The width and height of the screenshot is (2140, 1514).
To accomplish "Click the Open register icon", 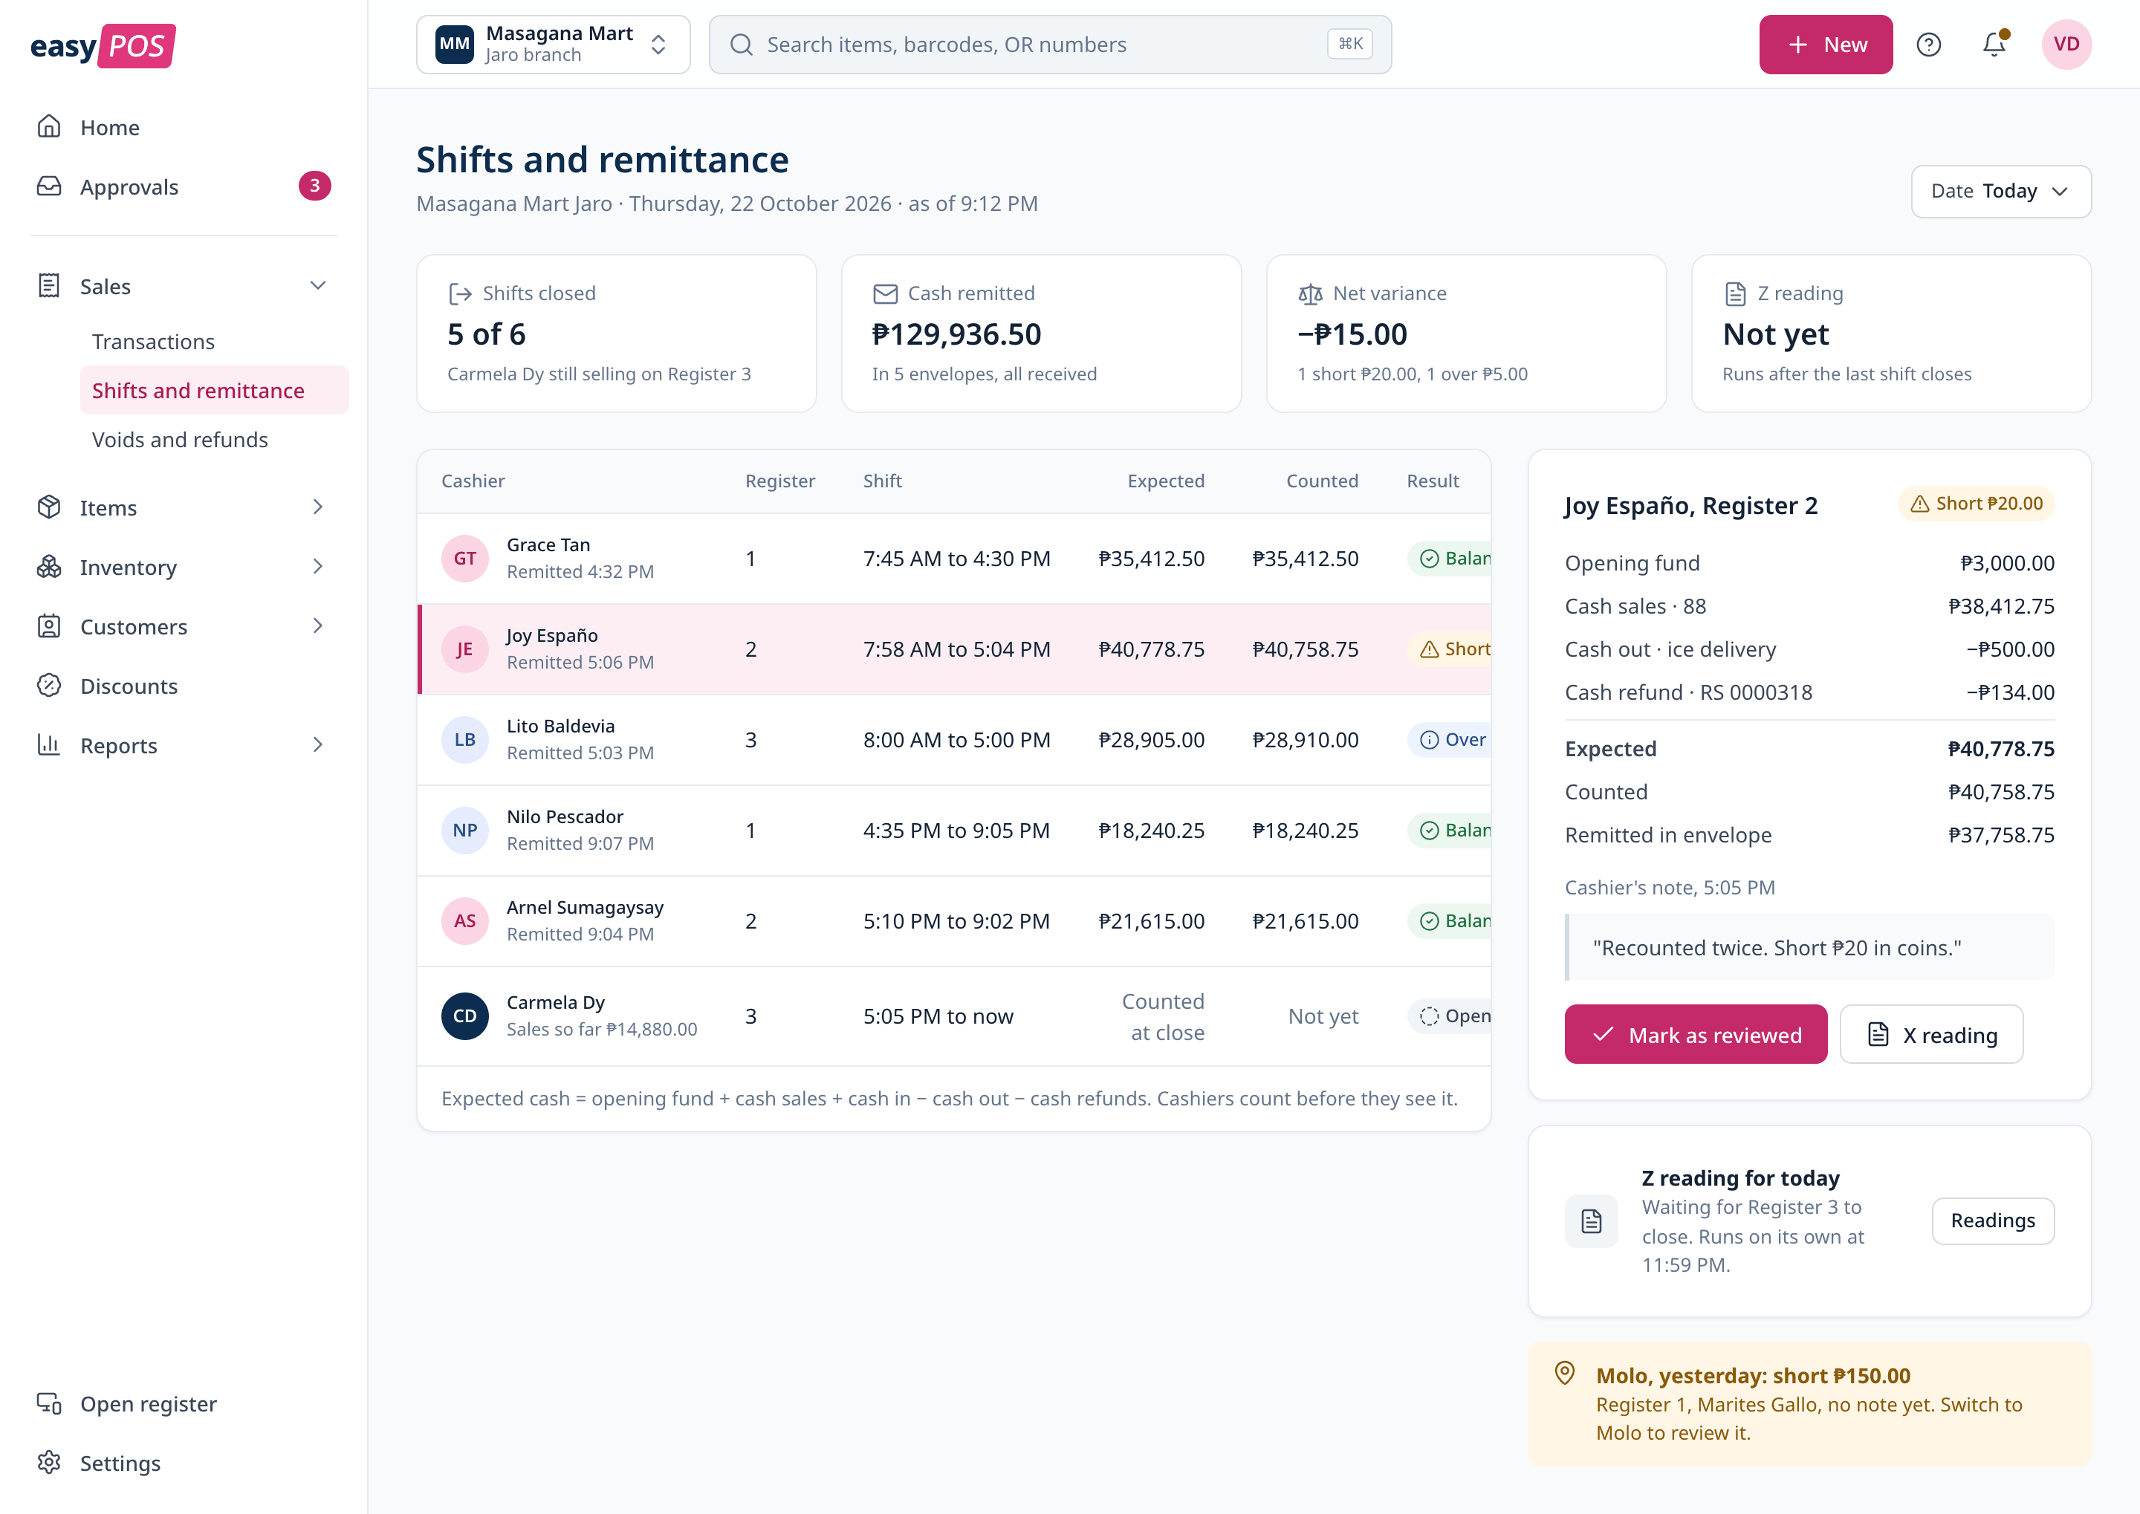I will (50, 1403).
